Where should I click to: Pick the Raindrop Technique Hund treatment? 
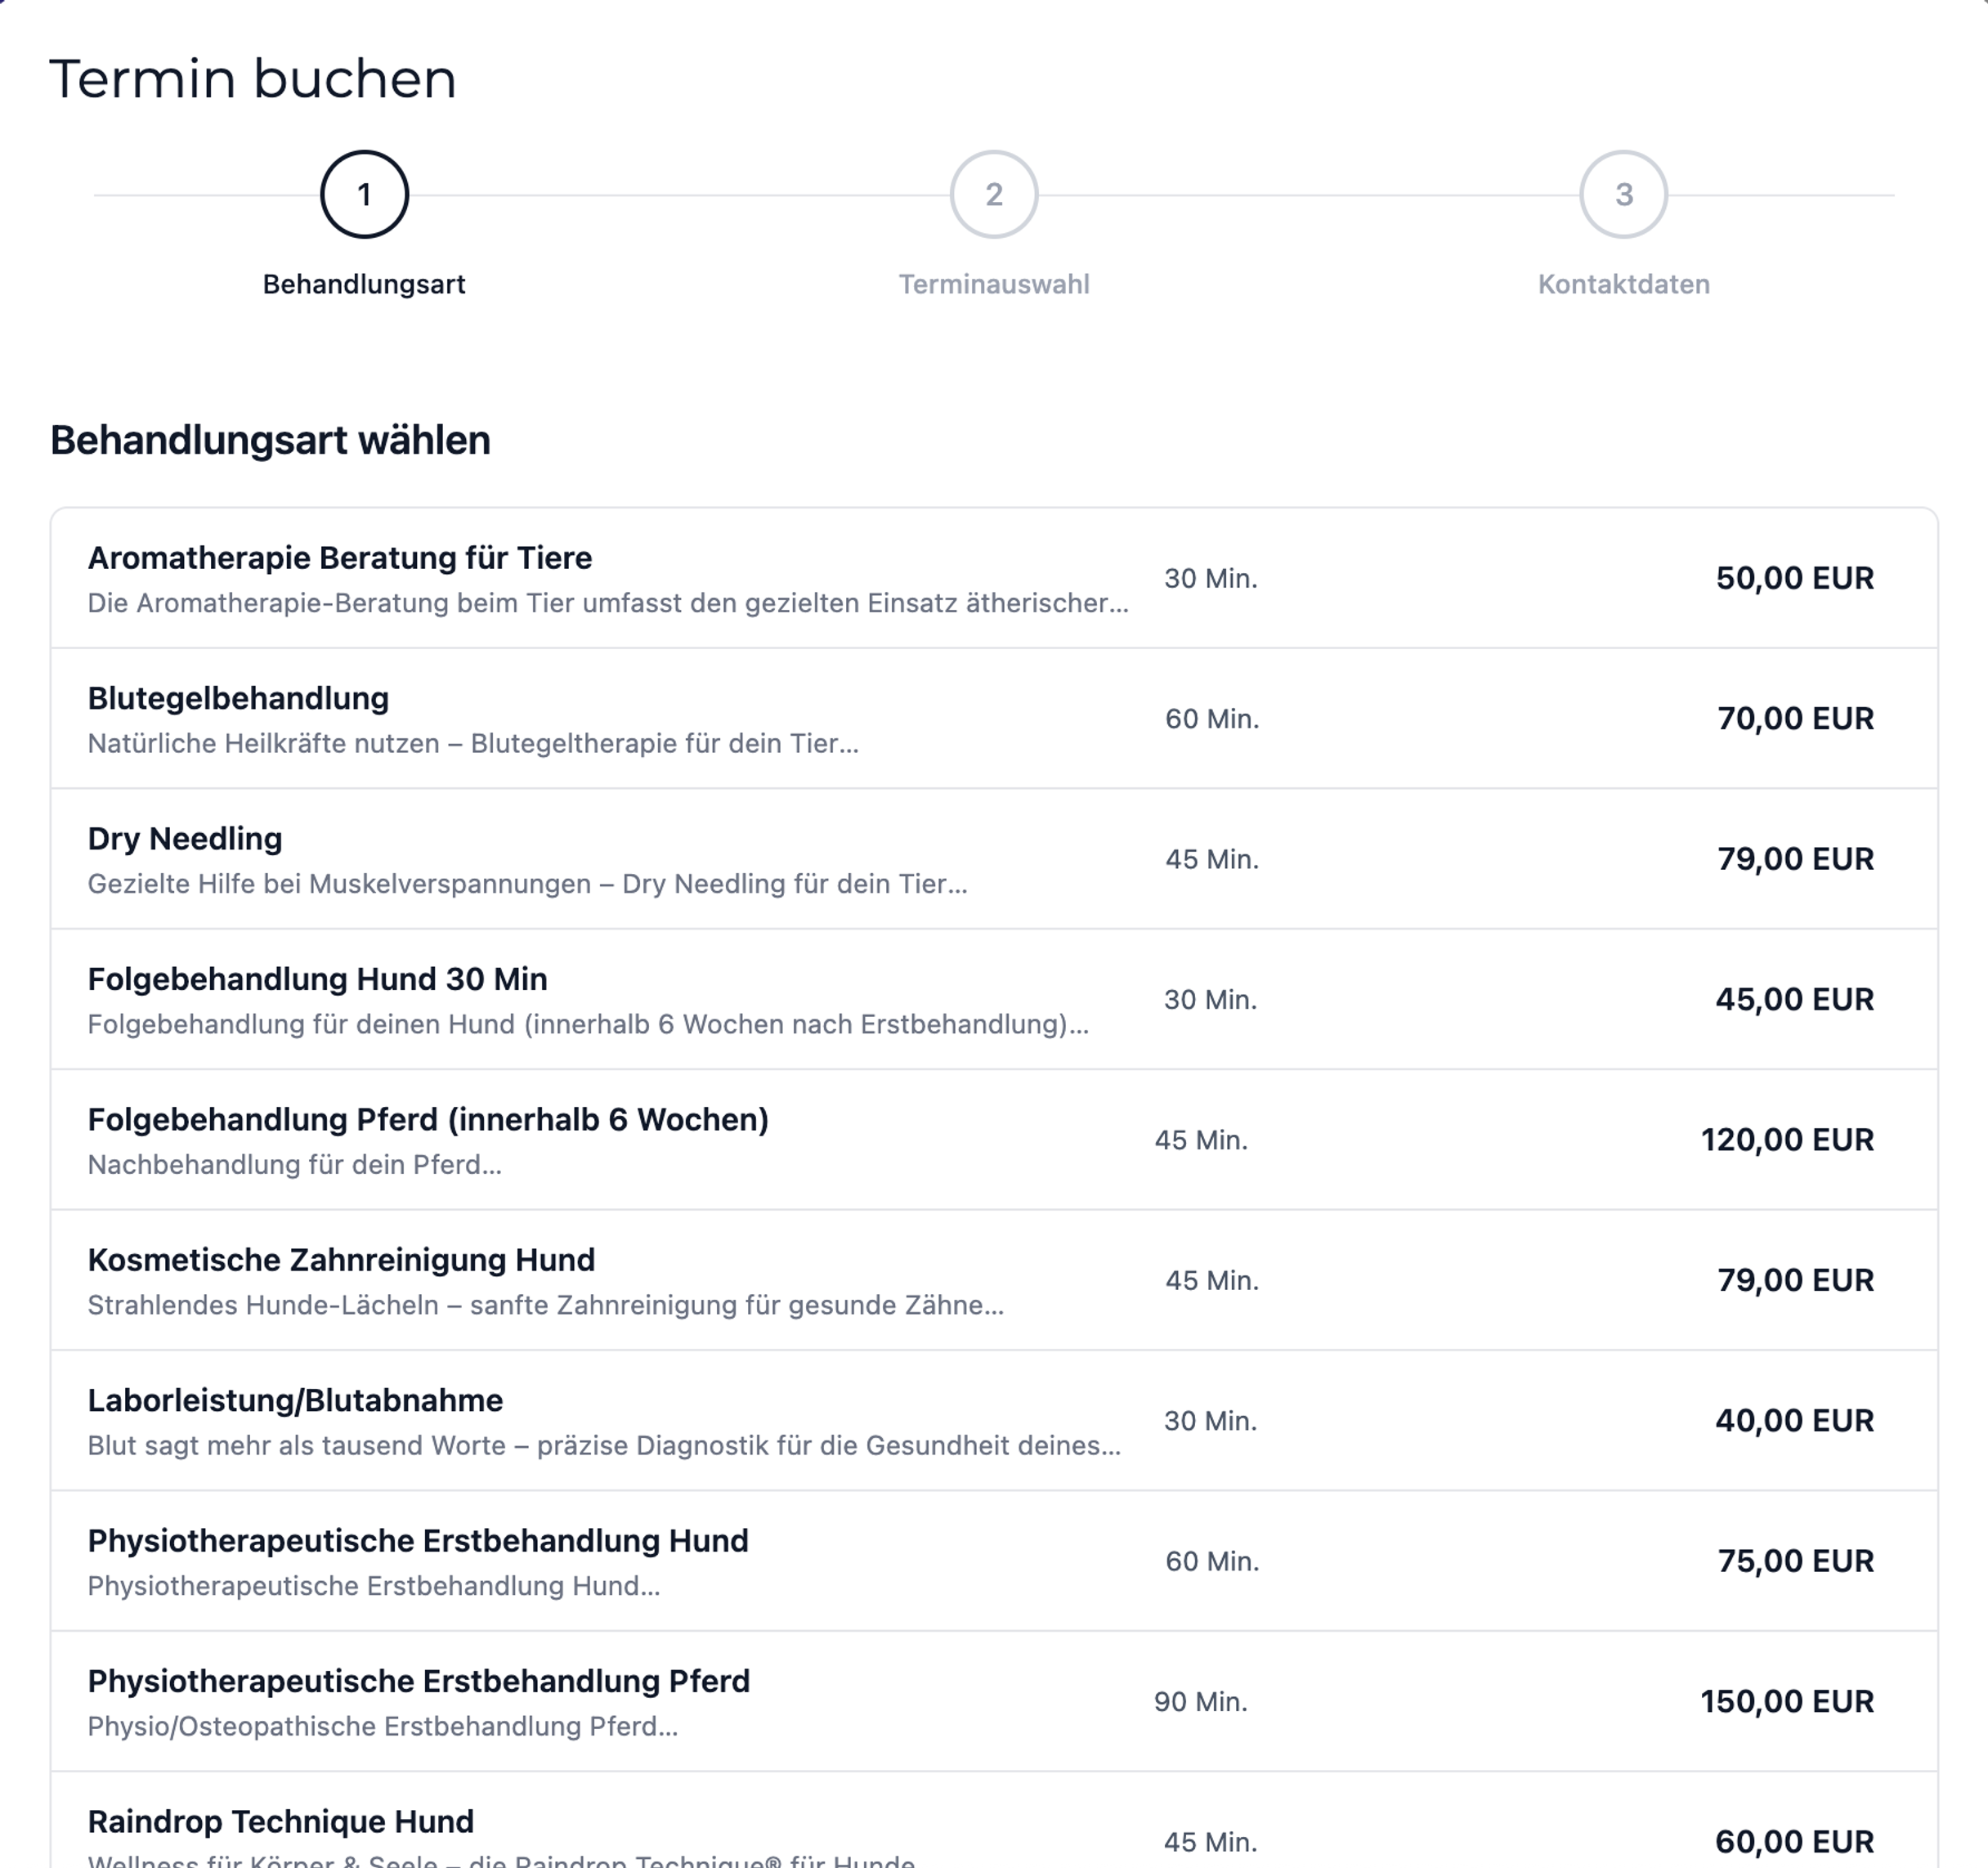pos(993,1830)
